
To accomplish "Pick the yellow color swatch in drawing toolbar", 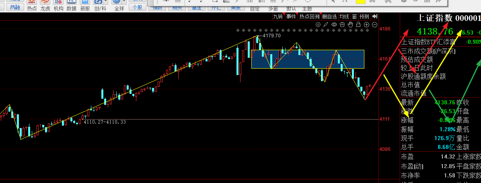I will pyautogui.click(x=360, y=2).
